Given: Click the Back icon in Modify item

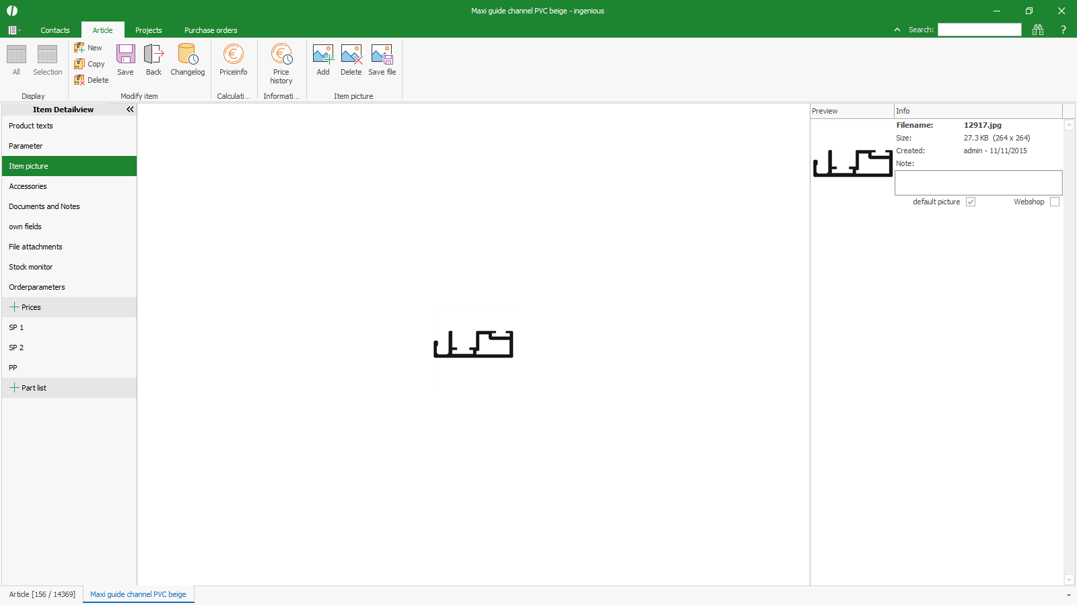Looking at the screenshot, I should coord(153,59).
